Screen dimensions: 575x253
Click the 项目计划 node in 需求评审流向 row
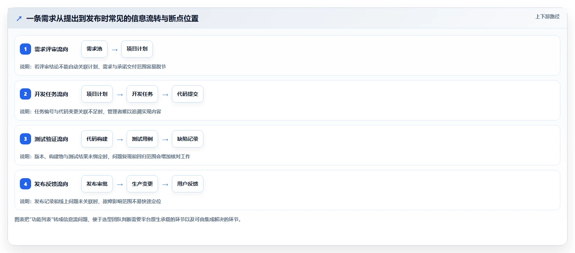pyautogui.click(x=137, y=49)
